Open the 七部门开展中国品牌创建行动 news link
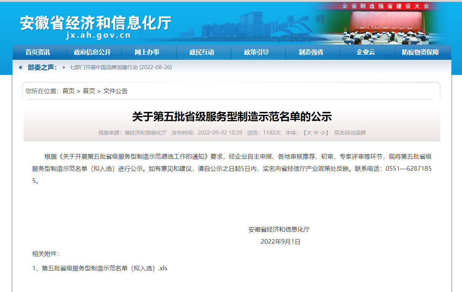 click(x=120, y=67)
